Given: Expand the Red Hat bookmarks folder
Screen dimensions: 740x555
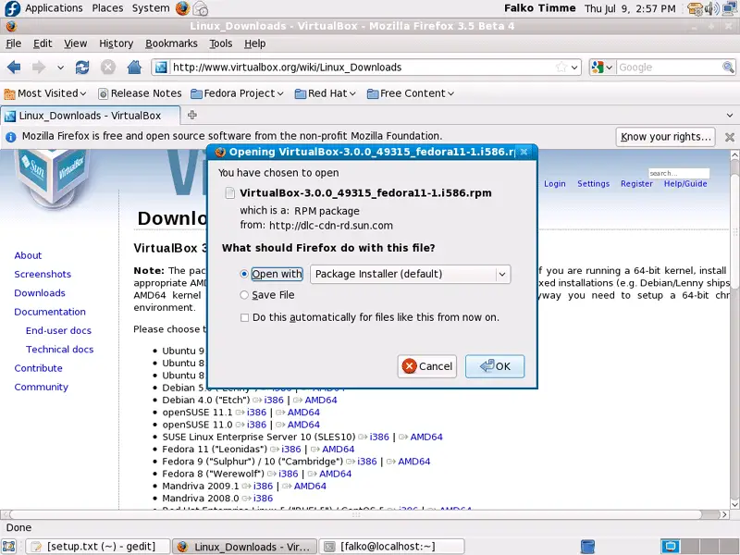Looking at the screenshot, I should click(326, 93).
